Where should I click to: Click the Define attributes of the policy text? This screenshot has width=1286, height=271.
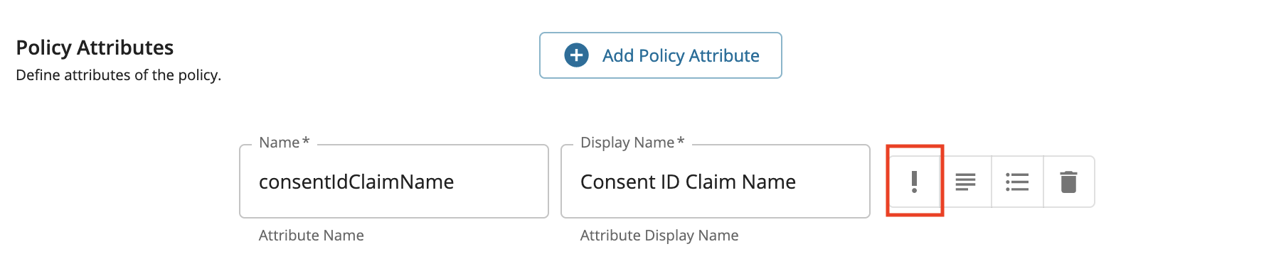pos(119,75)
